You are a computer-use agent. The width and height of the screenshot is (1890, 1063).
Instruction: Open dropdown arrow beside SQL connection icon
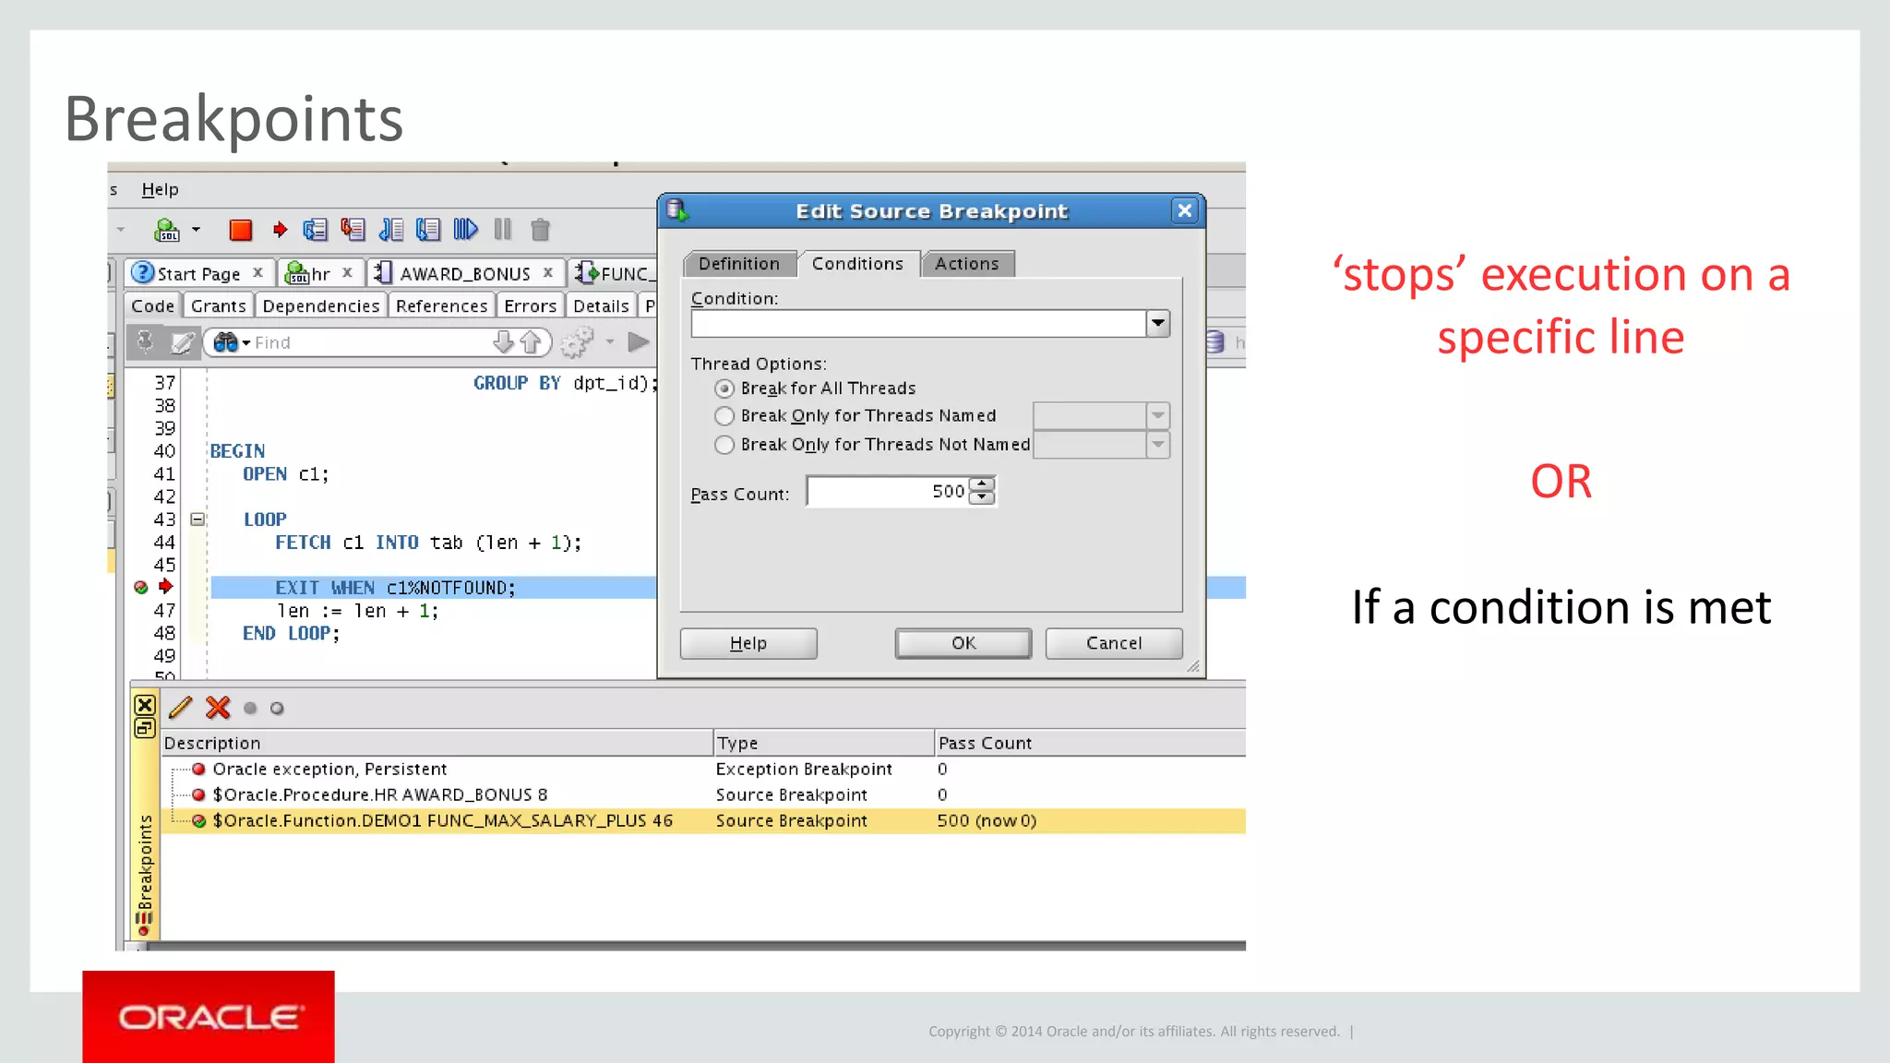coord(196,229)
